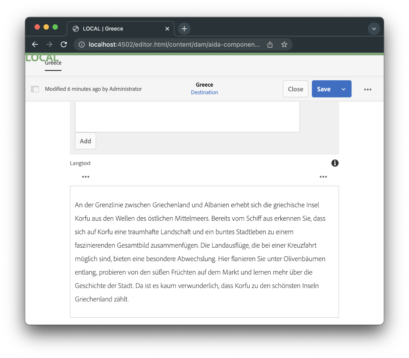Open the Destination link under Greece
The width and height of the screenshot is (409, 358).
click(204, 92)
